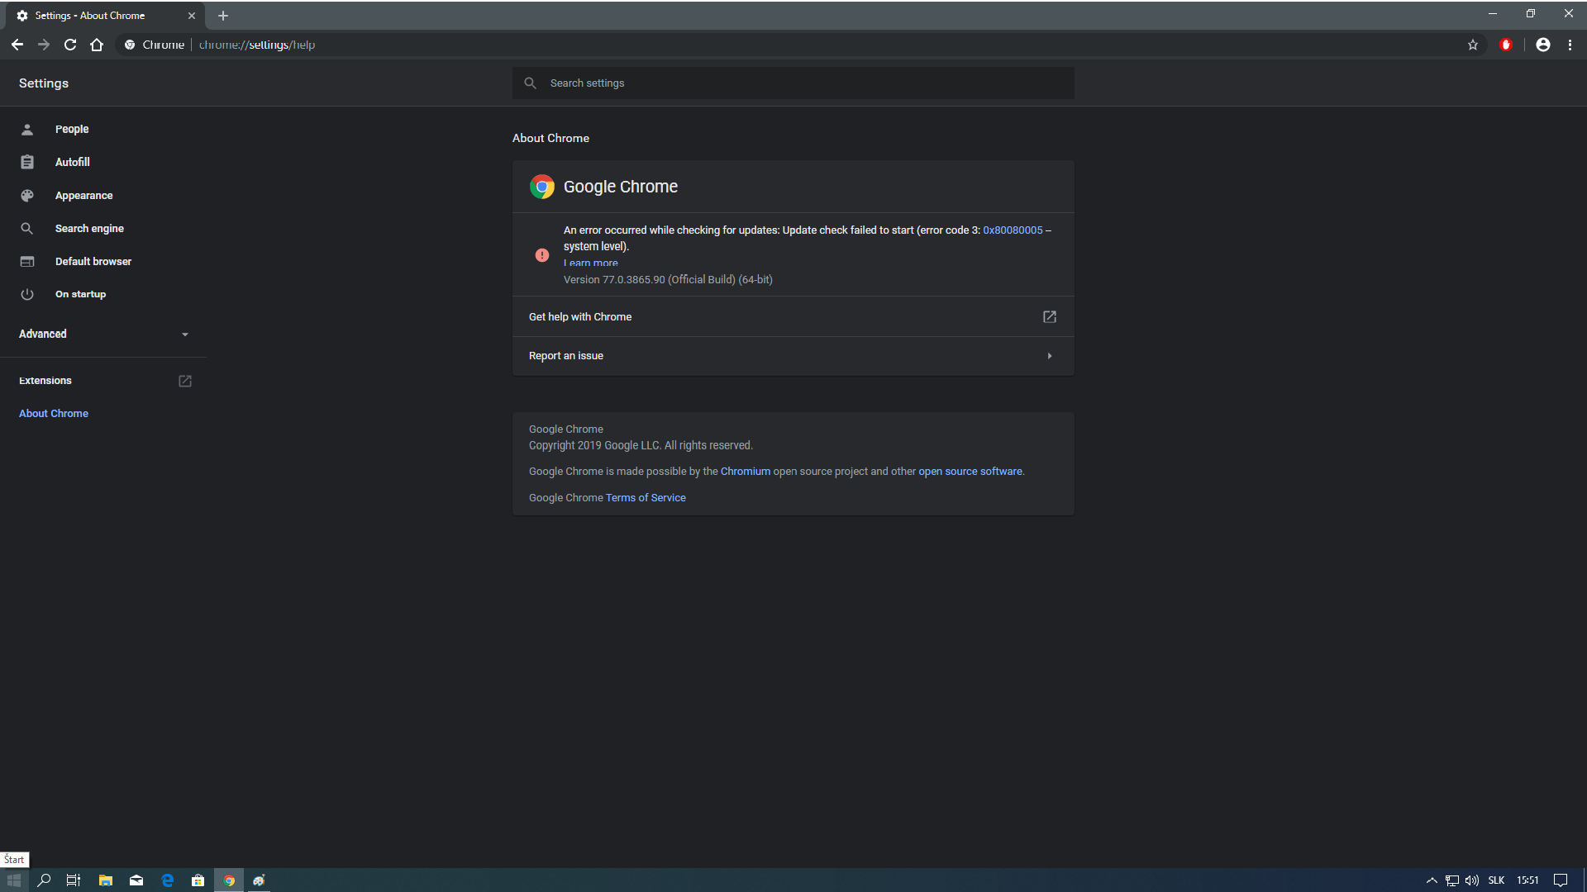
Task: Bookmark this page with star icon
Action: click(x=1473, y=45)
